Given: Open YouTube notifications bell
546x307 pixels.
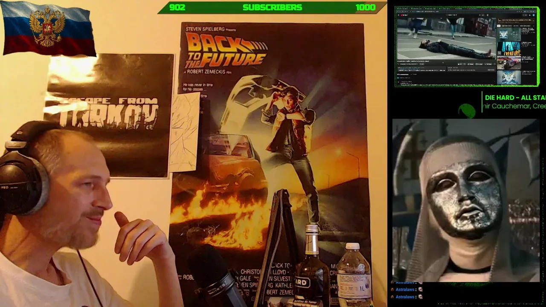Looking at the screenshot, I should click(529, 15).
